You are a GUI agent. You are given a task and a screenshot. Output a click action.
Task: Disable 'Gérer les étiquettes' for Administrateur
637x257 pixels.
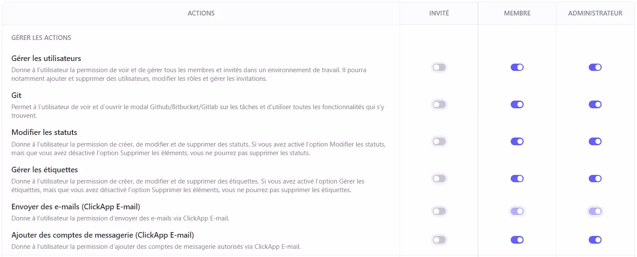(x=595, y=178)
